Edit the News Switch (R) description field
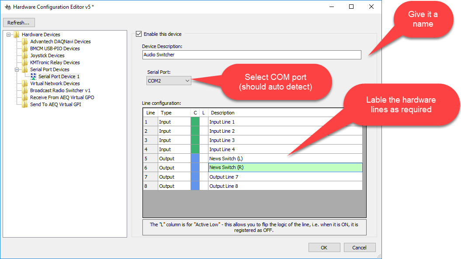Viewport: 461px width, 259px height. (x=285, y=168)
